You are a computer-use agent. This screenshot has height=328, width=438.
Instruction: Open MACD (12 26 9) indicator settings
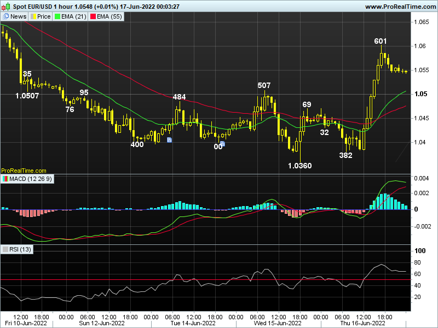[x=31, y=179]
